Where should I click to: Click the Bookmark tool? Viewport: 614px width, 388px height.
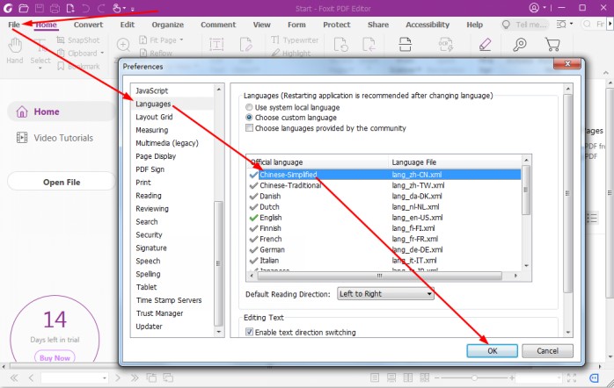[x=78, y=66]
